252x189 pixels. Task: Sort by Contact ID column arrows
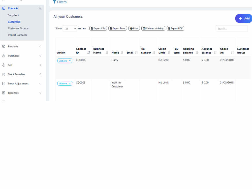pos(89,53)
